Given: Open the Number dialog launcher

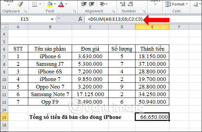Looking at the screenshot, I should point(144,11).
